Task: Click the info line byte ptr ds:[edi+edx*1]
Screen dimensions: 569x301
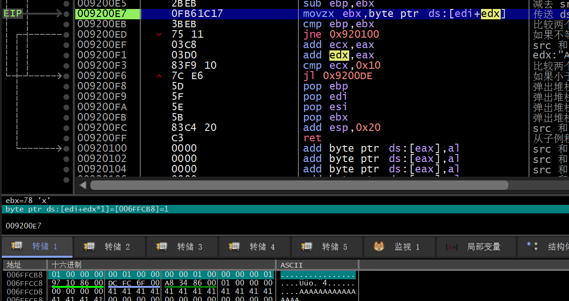Action: click(x=87, y=209)
